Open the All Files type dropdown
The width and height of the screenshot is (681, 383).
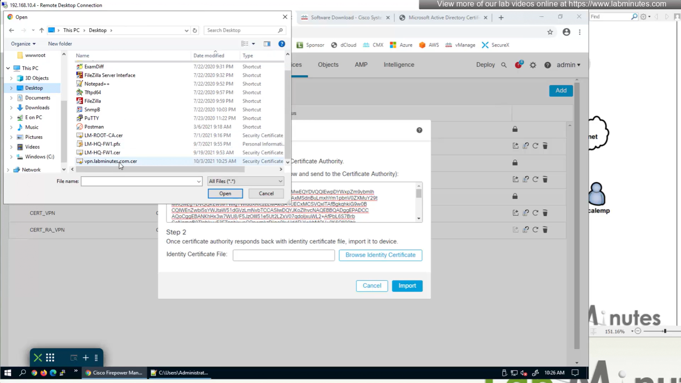(245, 181)
